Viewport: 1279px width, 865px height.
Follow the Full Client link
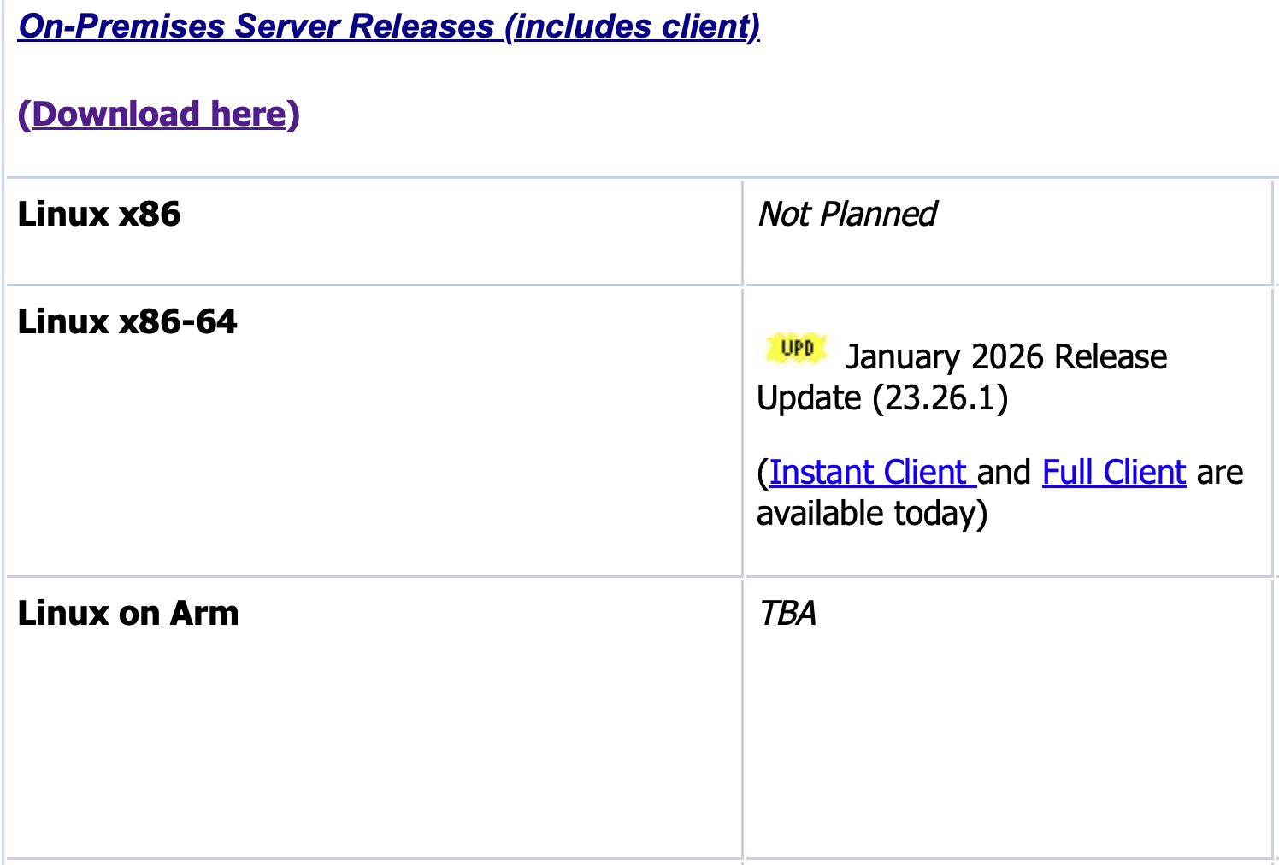tap(1114, 472)
